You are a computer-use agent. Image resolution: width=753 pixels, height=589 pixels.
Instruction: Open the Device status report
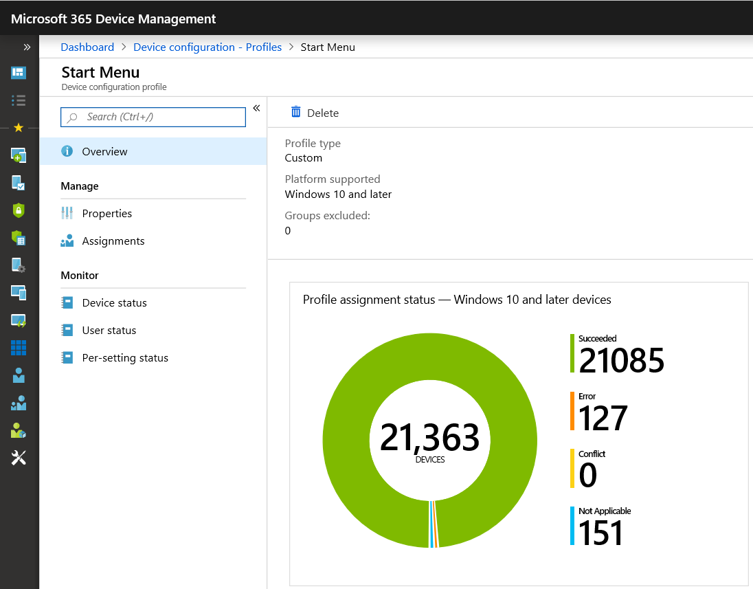point(153,302)
